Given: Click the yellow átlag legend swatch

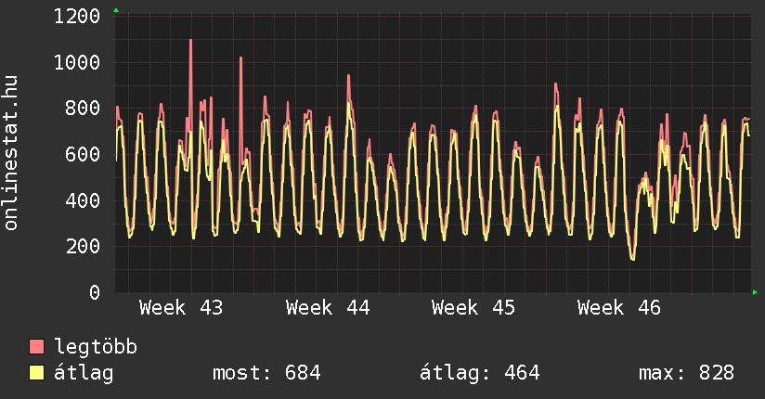Looking at the screenshot, I should (37, 373).
